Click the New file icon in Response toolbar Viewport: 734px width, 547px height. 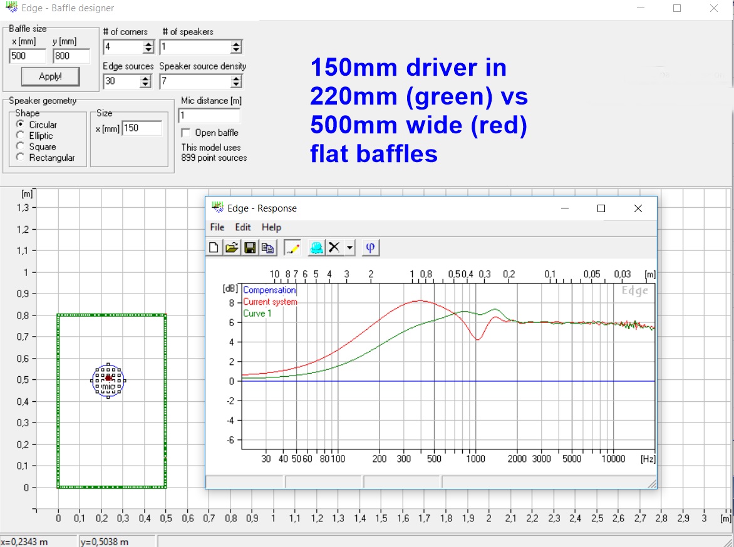214,248
